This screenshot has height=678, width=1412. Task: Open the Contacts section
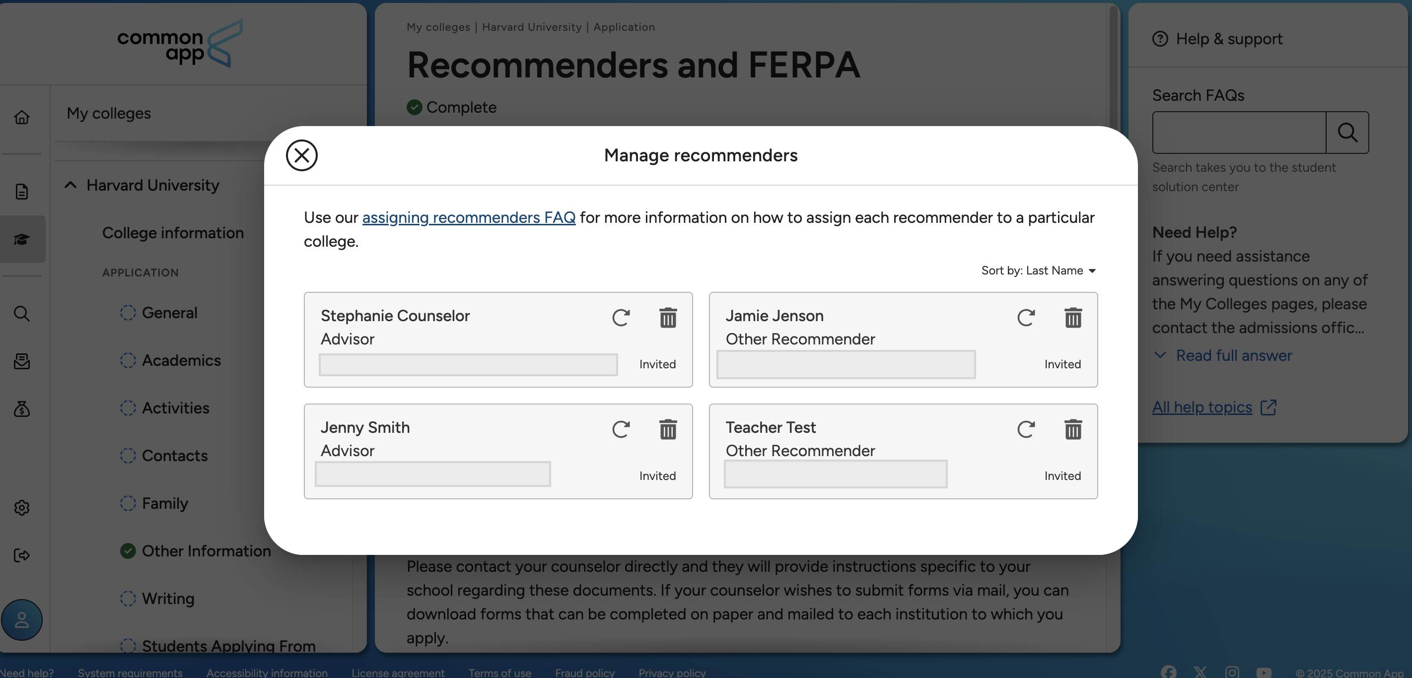click(x=174, y=456)
